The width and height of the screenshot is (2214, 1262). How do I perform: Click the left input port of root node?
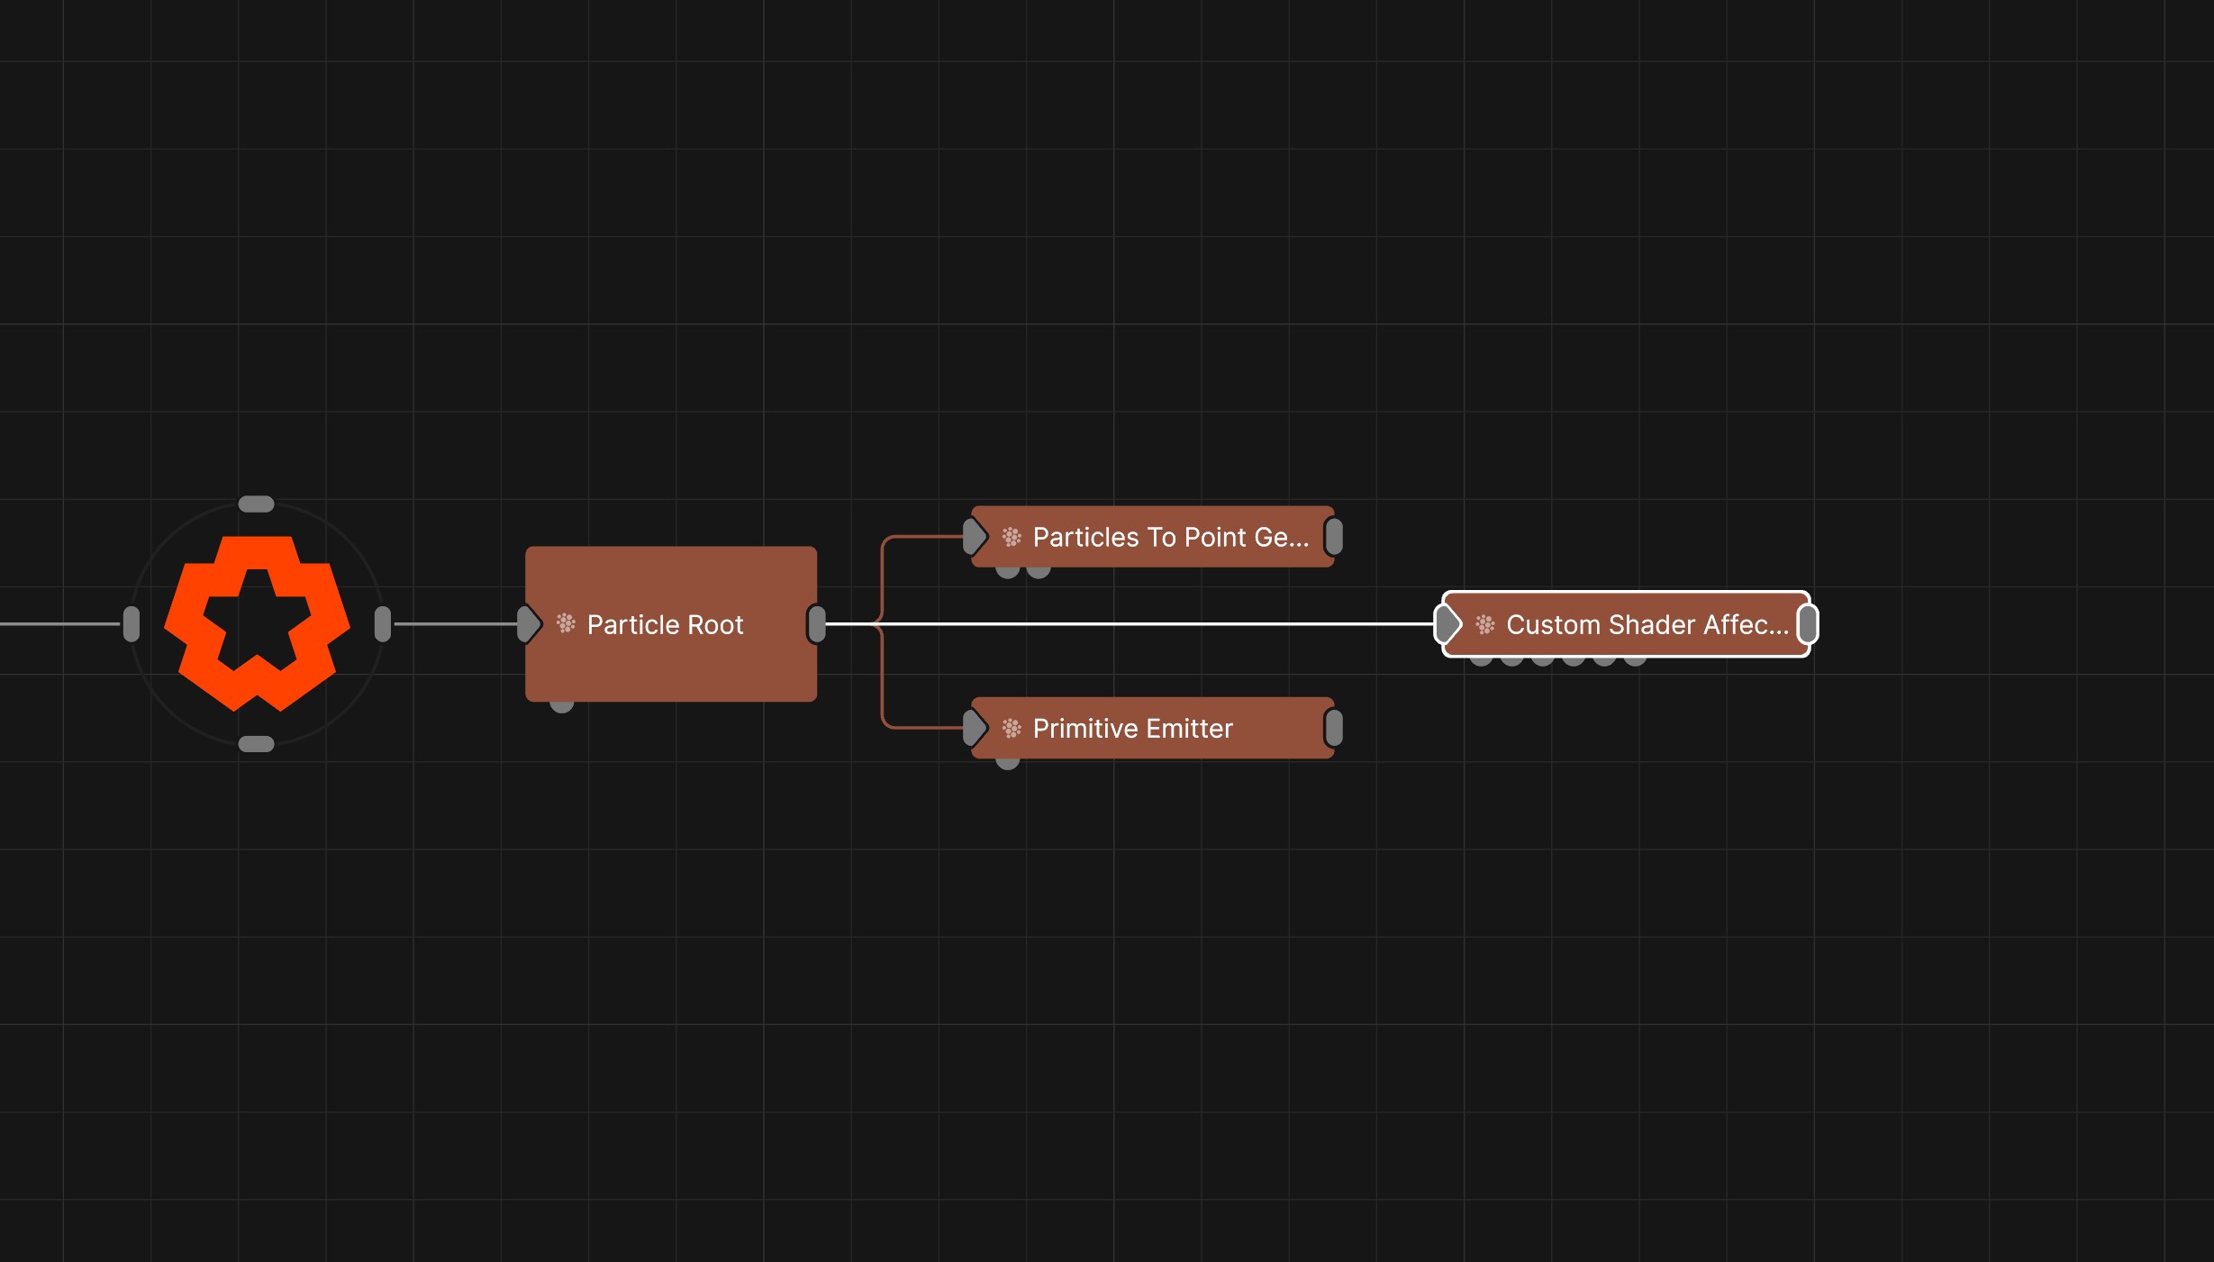click(132, 624)
